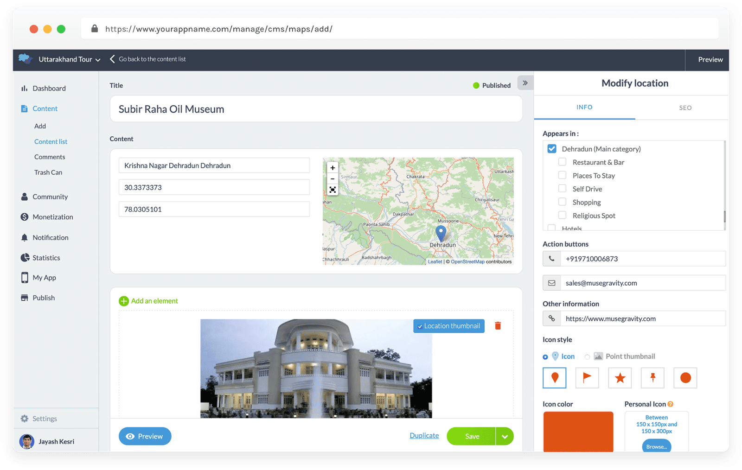
Task: Click the map fullscreen icon
Action: (333, 190)
